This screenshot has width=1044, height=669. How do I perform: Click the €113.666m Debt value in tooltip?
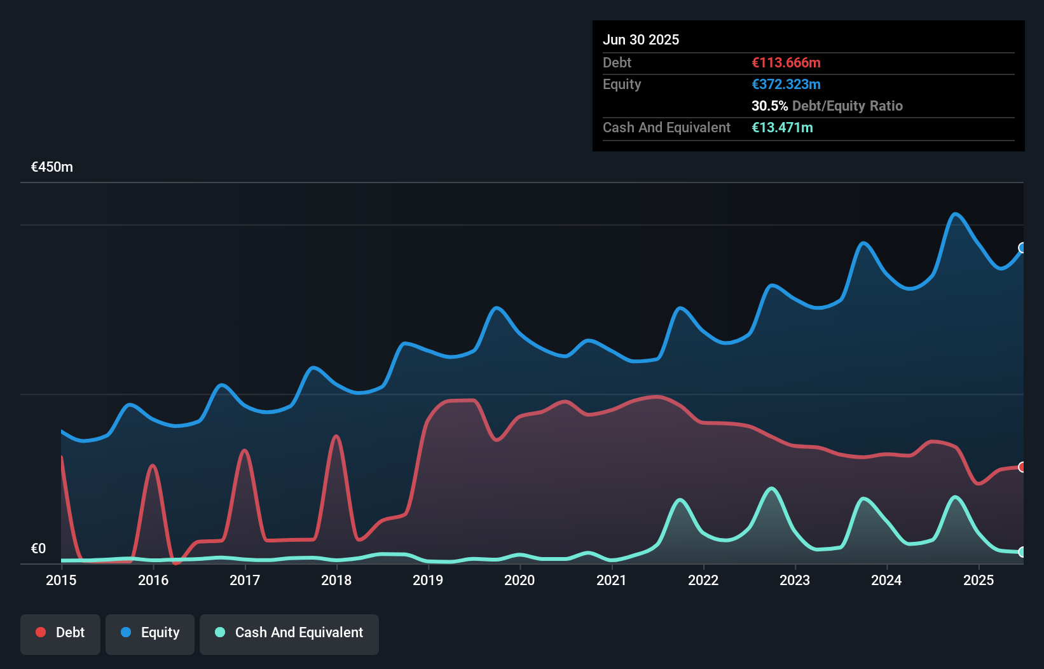pos(786,62)
